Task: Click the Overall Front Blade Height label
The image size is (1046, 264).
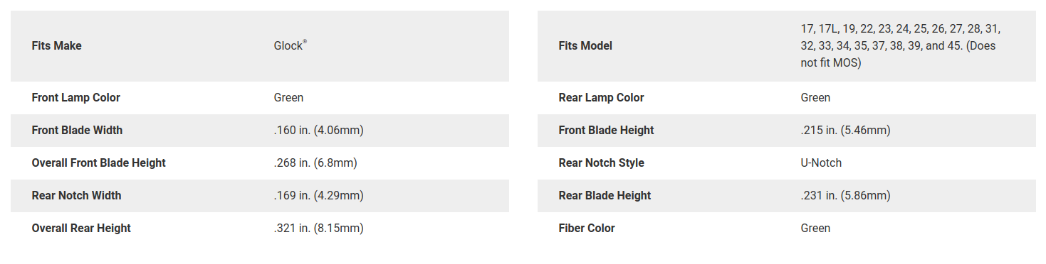Action: (99, 163)
